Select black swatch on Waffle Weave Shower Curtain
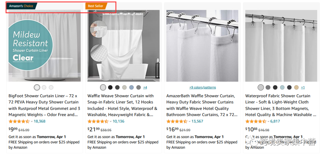Image resolution: width=326 pixels, height=156 pixels. [110, 87]
